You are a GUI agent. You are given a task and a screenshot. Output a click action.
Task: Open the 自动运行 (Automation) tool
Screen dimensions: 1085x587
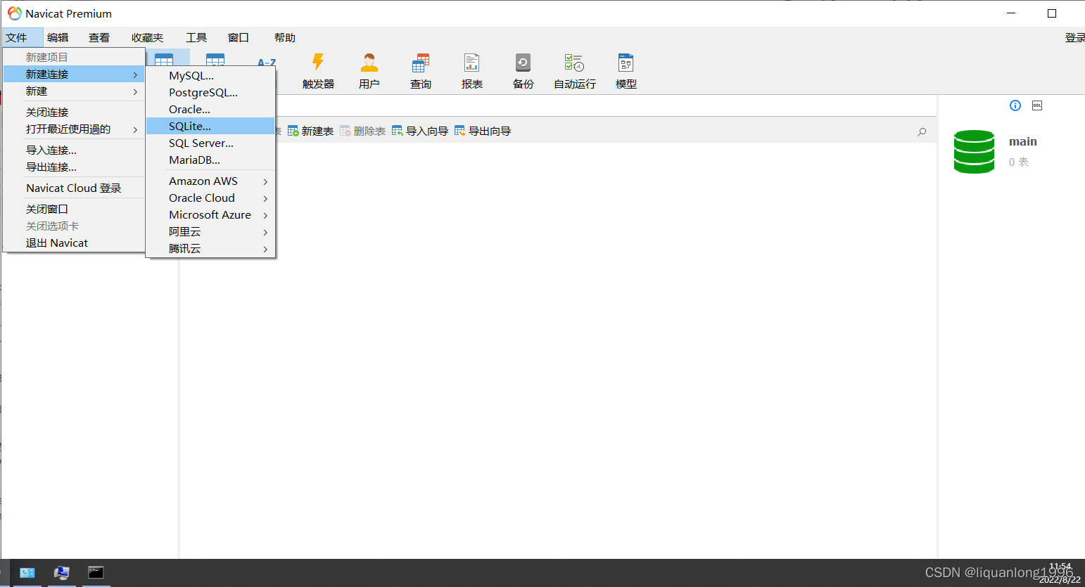coord(573,70)
